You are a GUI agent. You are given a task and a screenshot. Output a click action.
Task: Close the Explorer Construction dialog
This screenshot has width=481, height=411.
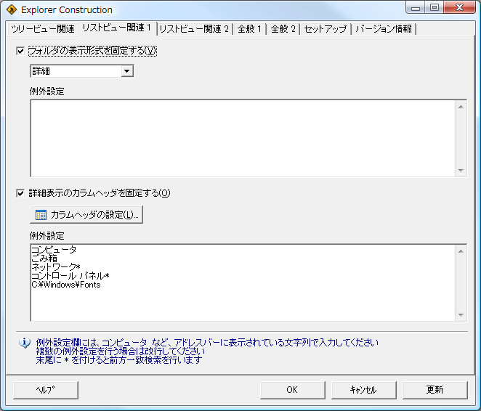click(459, 8)
